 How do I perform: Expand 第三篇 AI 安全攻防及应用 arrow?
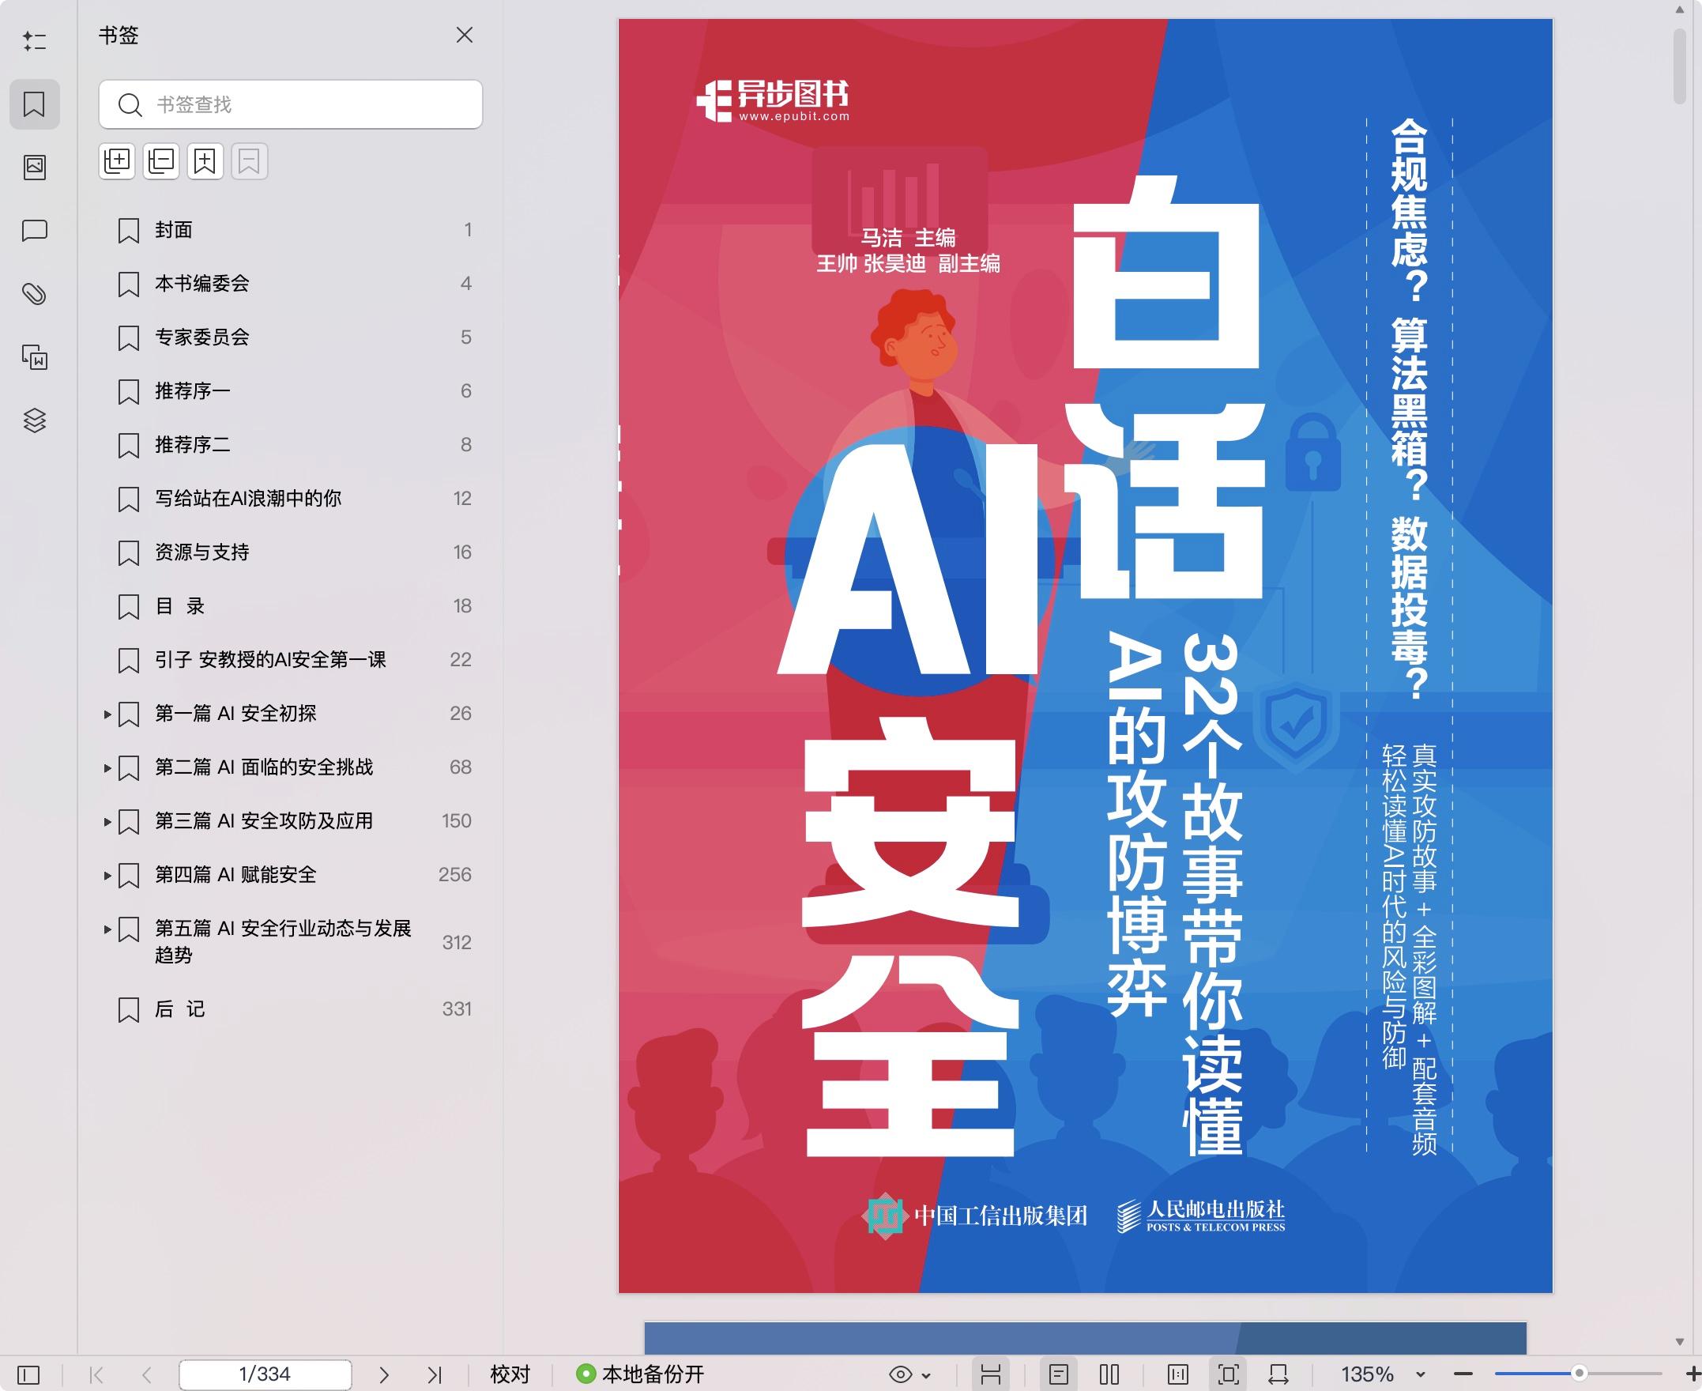coord(107,821)
